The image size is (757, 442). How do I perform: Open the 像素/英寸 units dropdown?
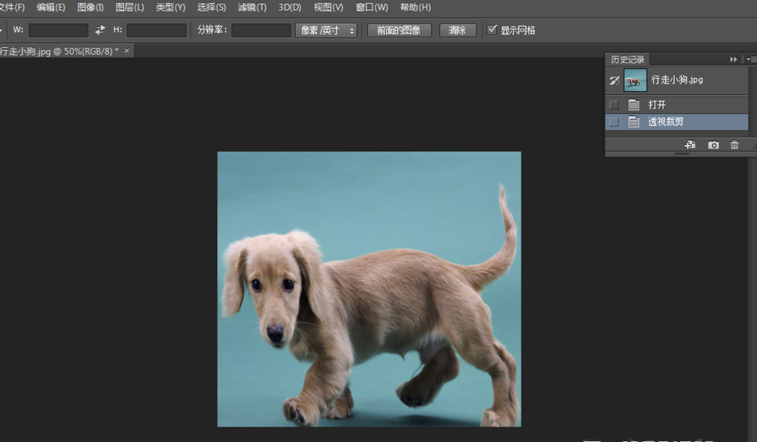pos(325,30)
